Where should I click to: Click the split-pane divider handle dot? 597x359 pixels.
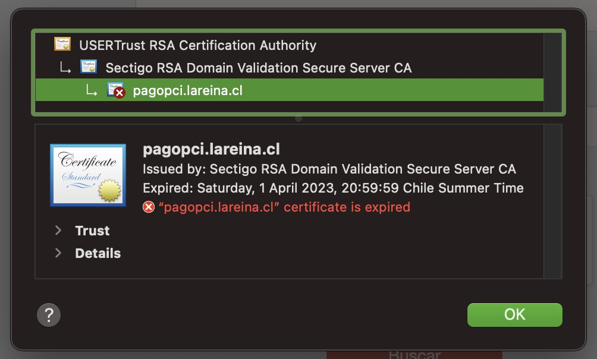click(298, 118)
